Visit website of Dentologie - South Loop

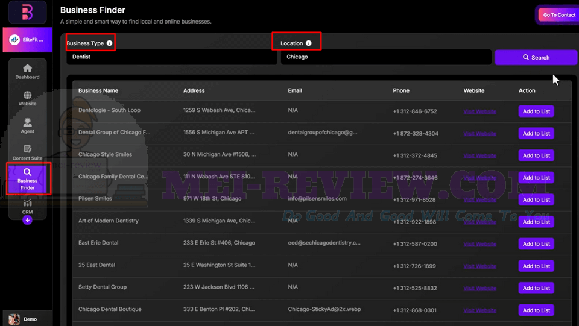click(x=479, y=111)
